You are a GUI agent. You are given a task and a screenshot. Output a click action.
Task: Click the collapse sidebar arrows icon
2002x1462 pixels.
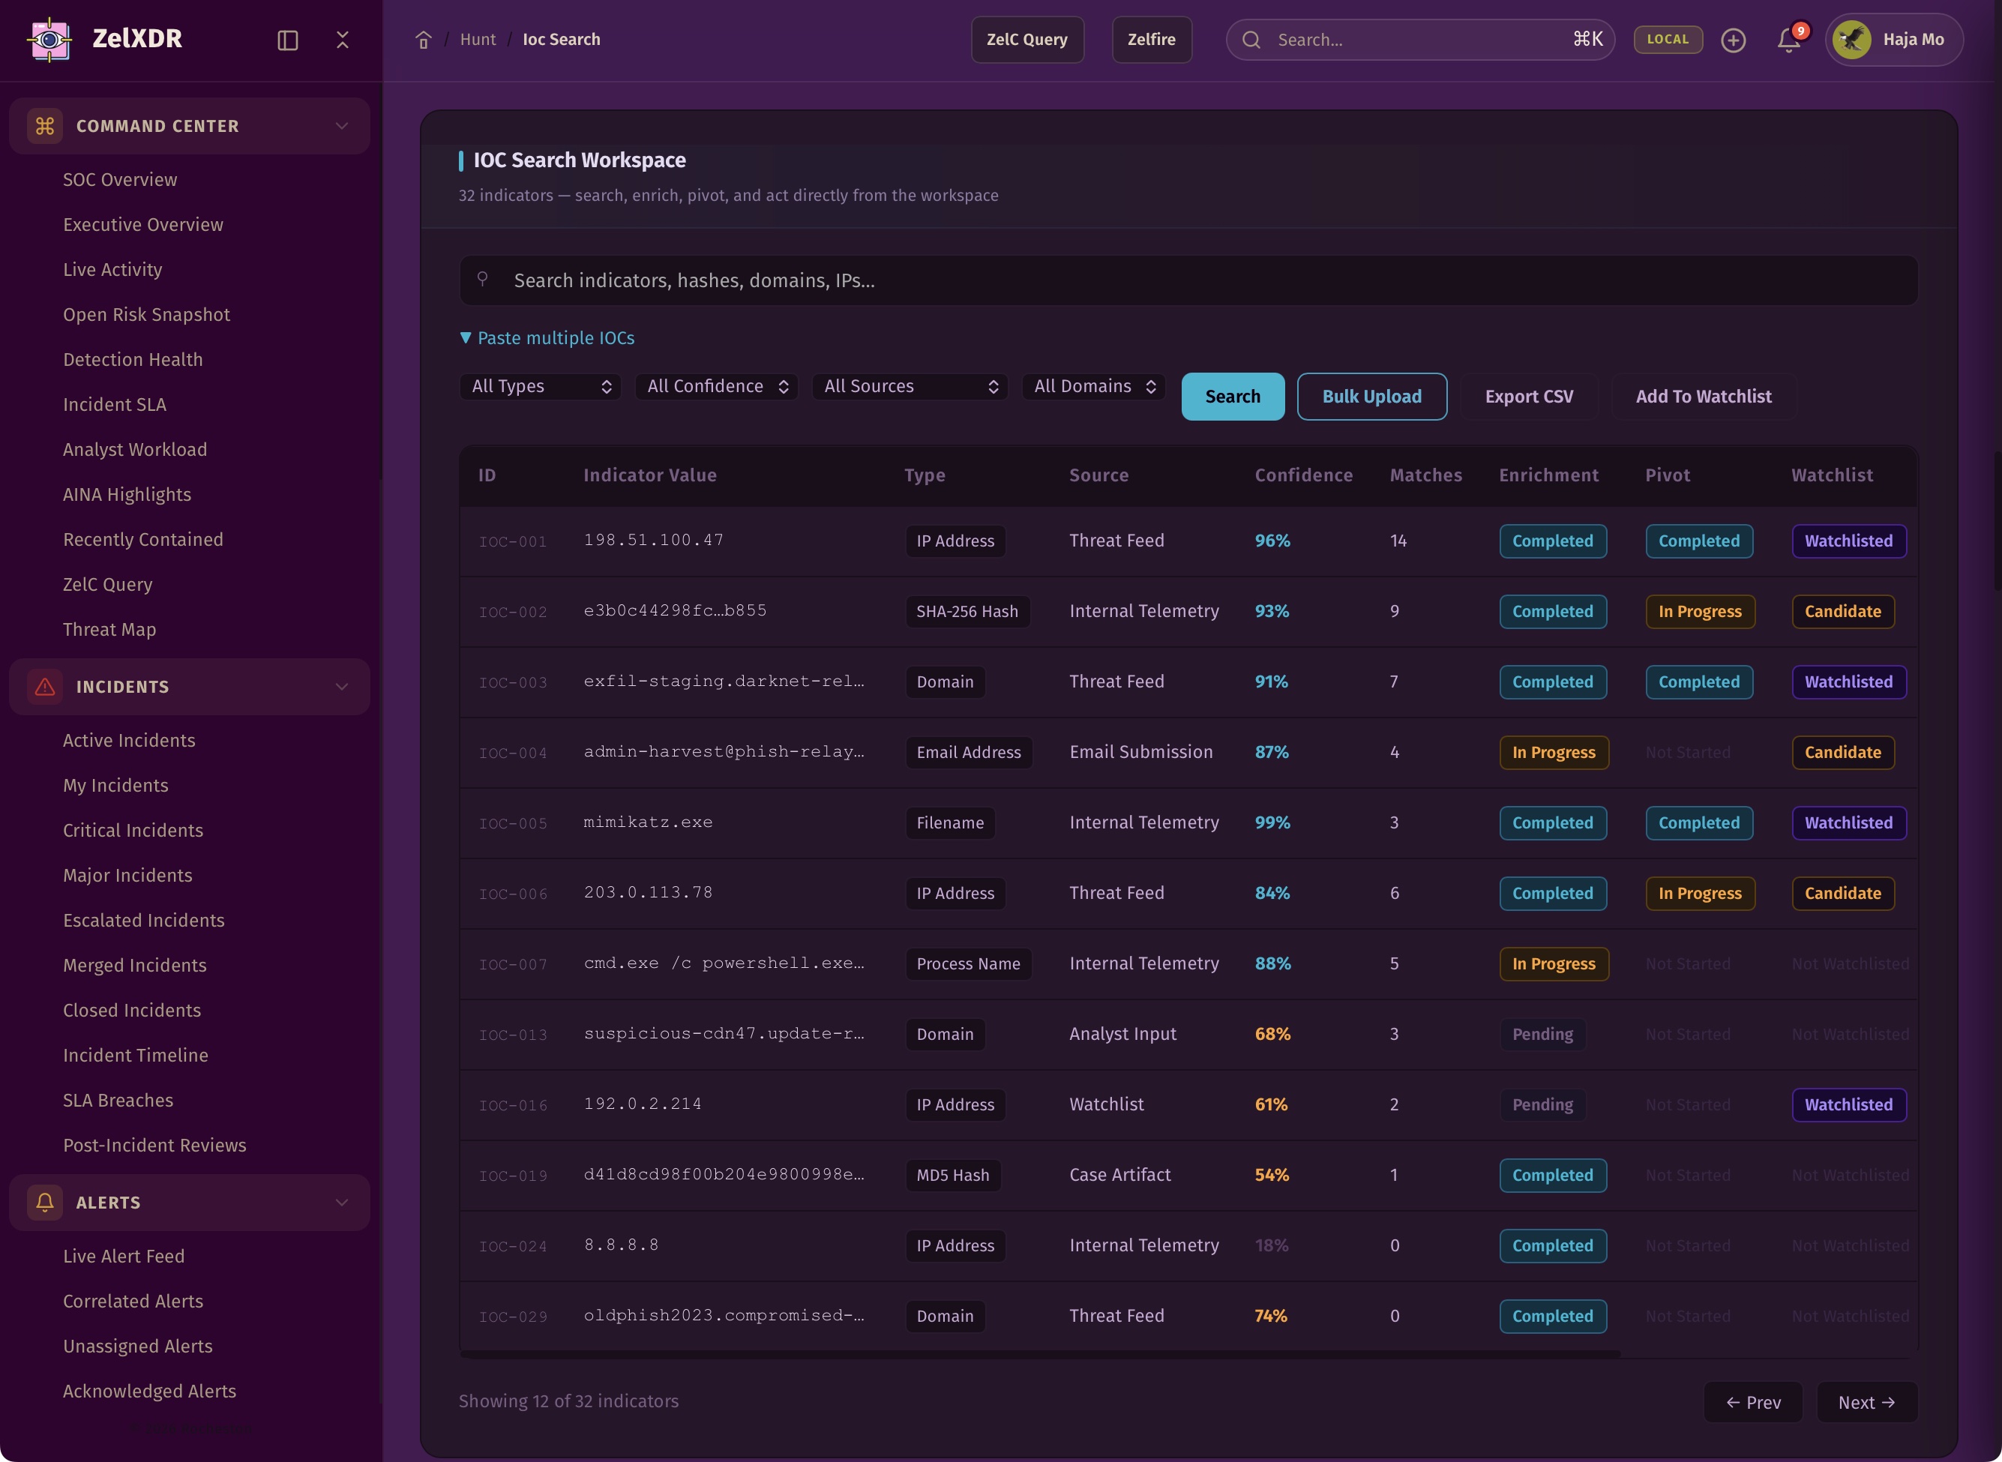pos(343,40)
